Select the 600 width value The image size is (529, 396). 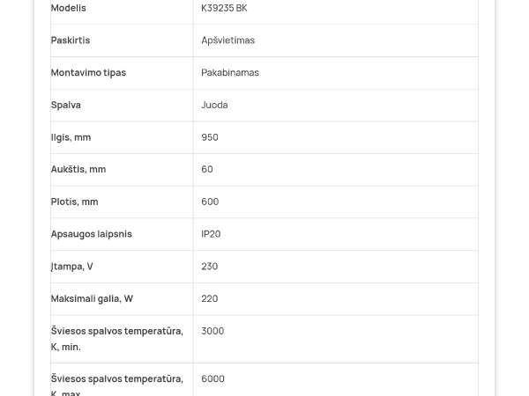tap(210, 202)
